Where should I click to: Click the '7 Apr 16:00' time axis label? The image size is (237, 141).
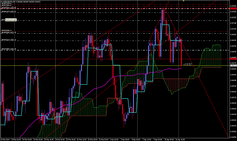pos(147,139)
